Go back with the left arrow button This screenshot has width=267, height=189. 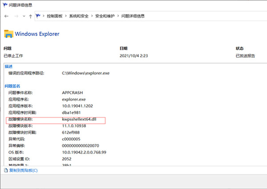click(7, 16)
